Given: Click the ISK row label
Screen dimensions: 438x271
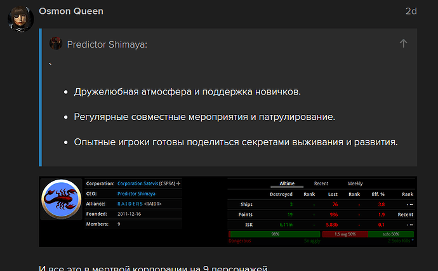Looking at the screenshot, I should [x=249, y=225].
